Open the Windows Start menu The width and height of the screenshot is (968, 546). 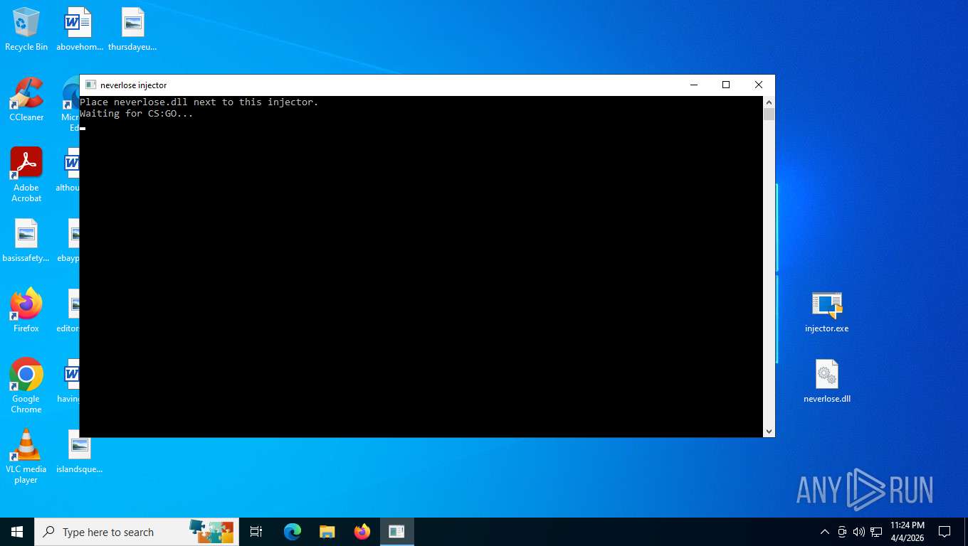[x=17, y=532]
